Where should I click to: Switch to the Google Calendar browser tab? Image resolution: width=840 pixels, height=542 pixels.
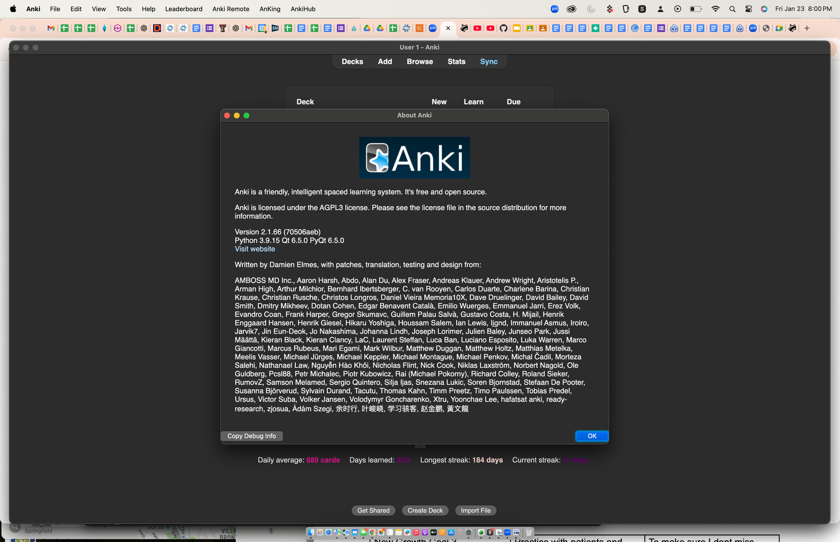pos(262,28)
